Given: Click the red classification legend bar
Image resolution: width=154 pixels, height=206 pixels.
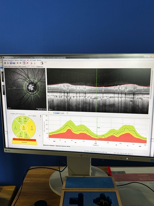Looking at the screenshot, I should tap(24, 140).
